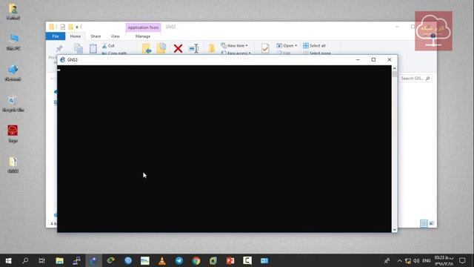Screen dimensions: 474x267
Task: Click Cut with the scissors icon
Action: [x=108, y=46]
